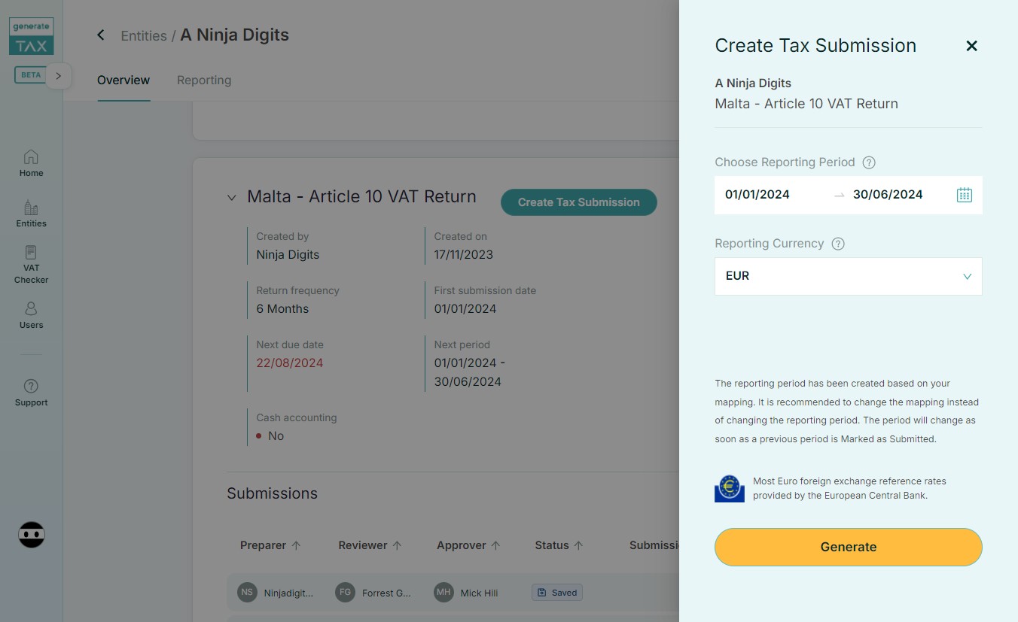
Task: Click the Generate Tax logo
Action: 32,37
